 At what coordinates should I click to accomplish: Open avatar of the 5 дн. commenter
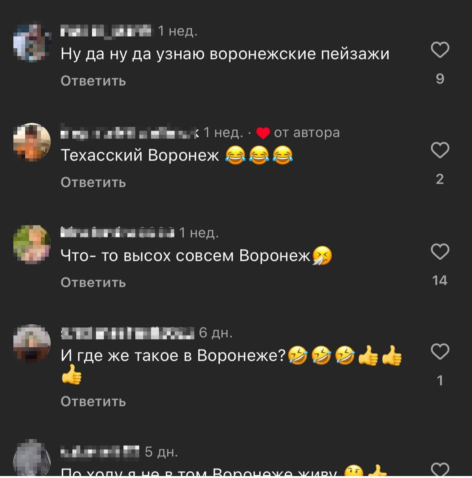(32, 459)
